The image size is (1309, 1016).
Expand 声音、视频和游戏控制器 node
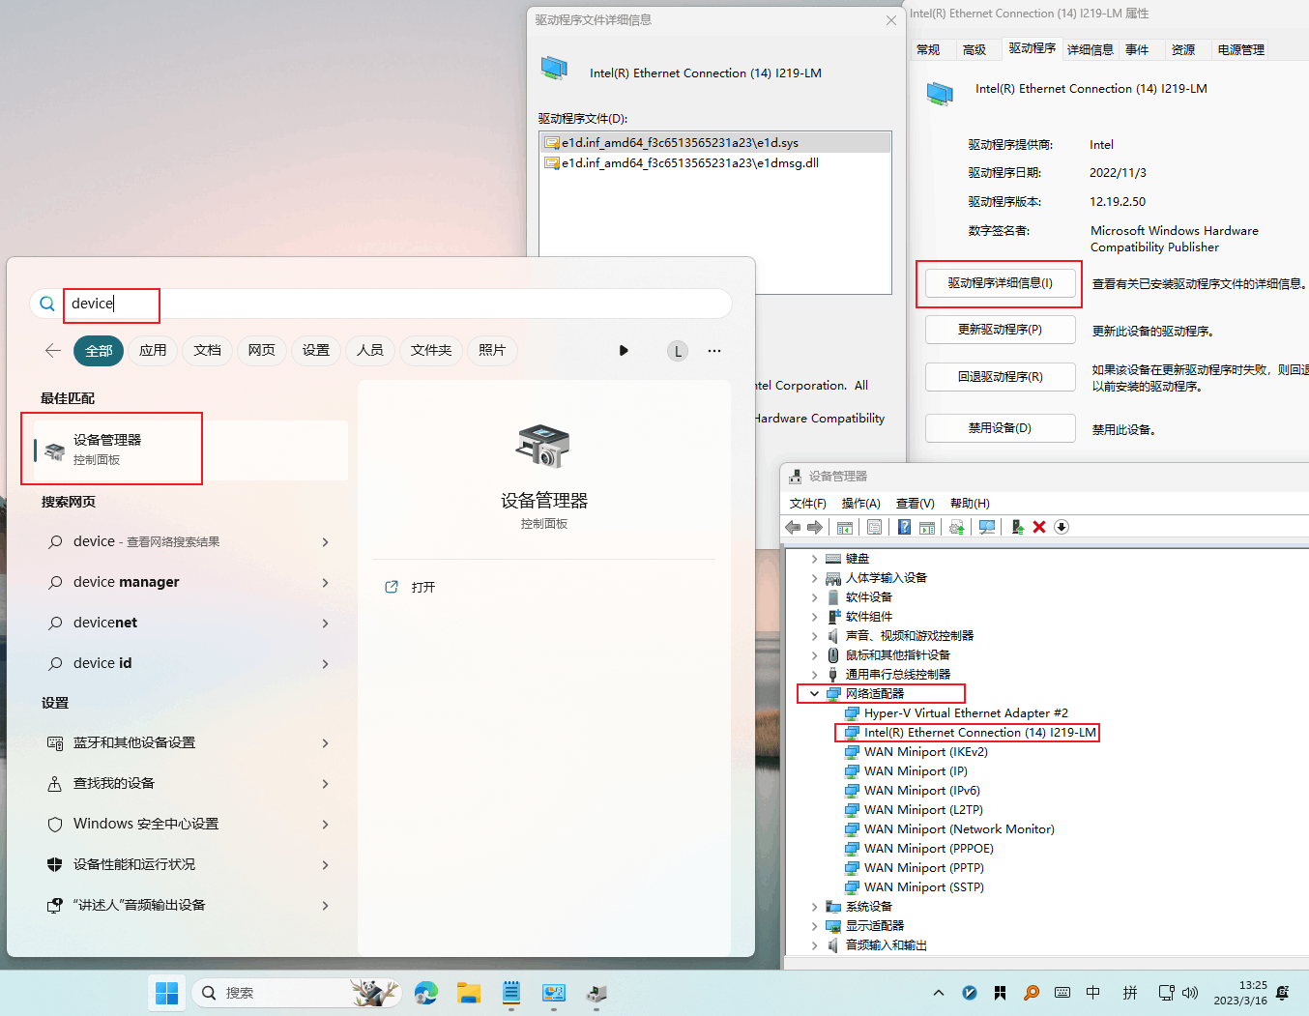pos(814,636)
